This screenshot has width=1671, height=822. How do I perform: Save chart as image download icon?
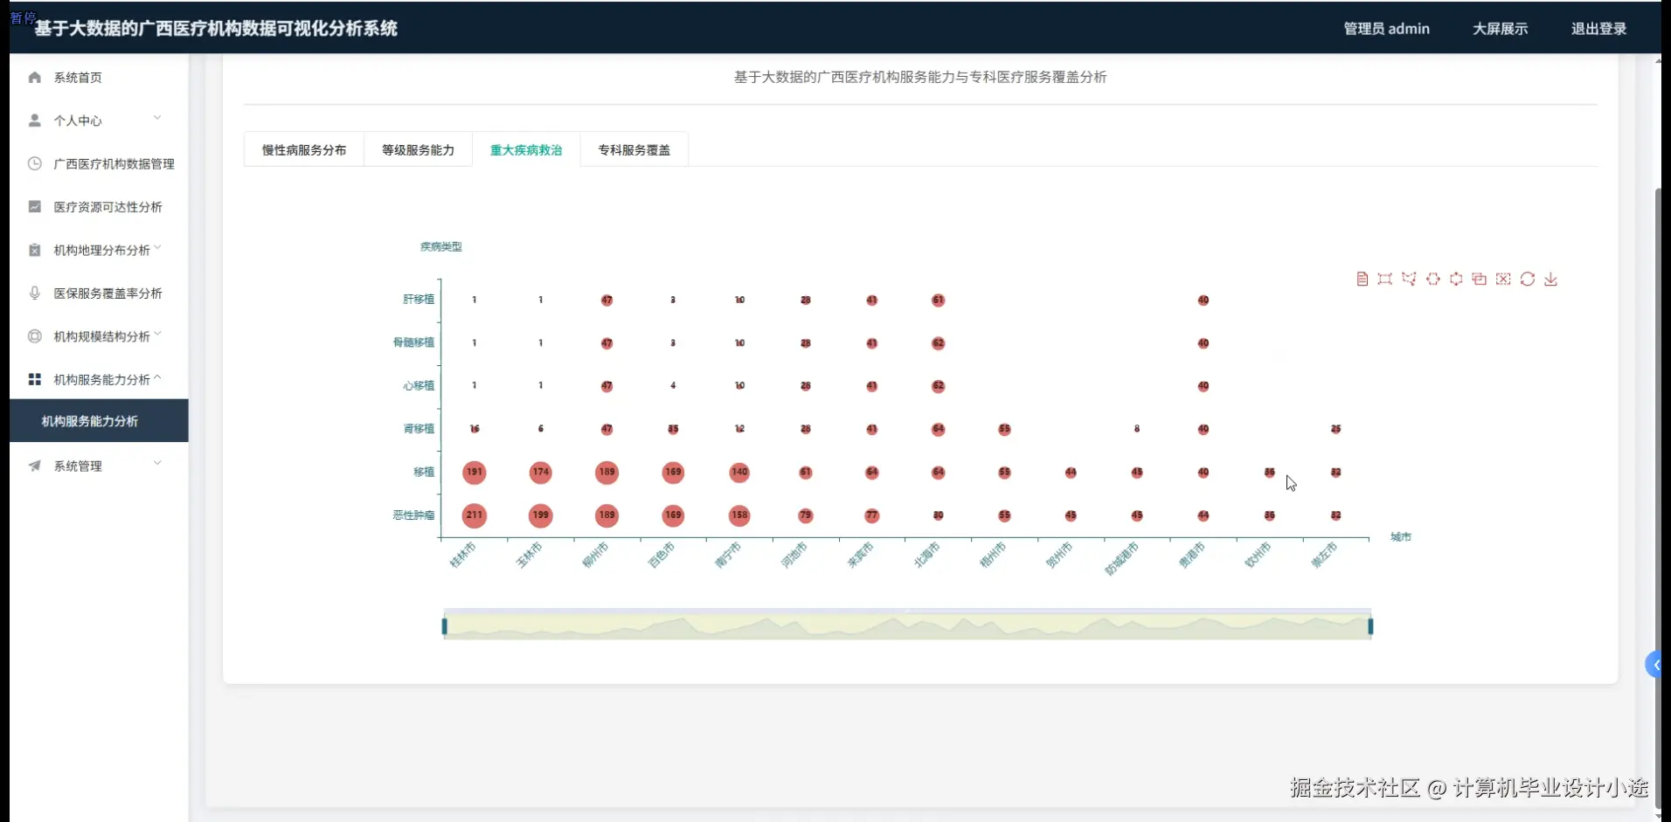(1550, 279)
